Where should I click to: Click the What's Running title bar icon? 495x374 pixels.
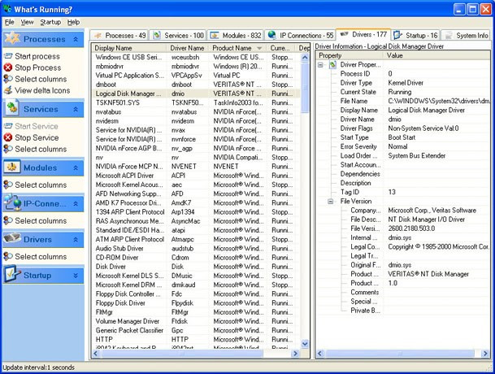[7, 8]
